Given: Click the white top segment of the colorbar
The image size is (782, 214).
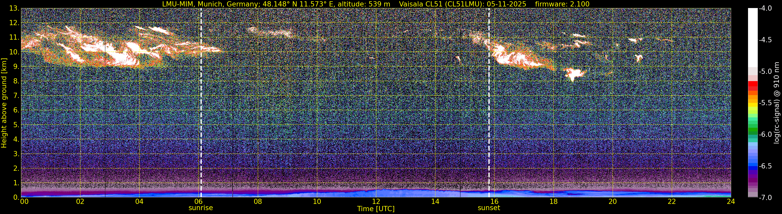Looking at the screenshot, I should coord(753,38).
